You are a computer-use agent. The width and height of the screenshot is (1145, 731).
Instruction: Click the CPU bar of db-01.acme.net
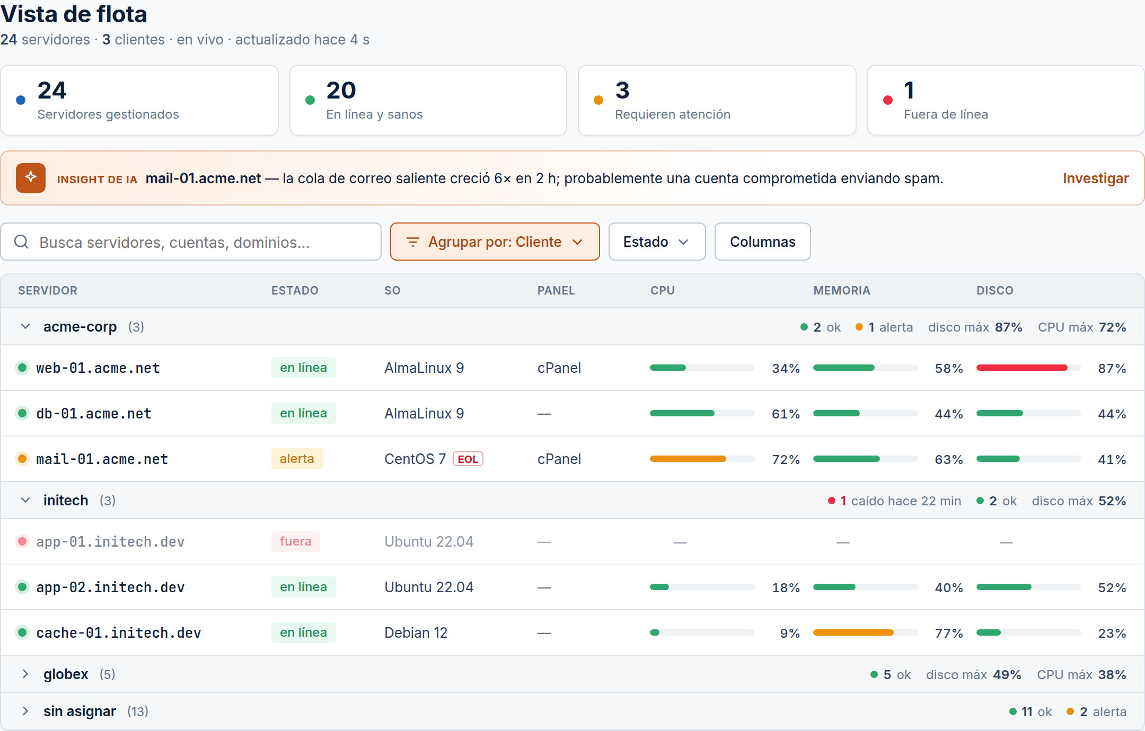tap(702, 413)
